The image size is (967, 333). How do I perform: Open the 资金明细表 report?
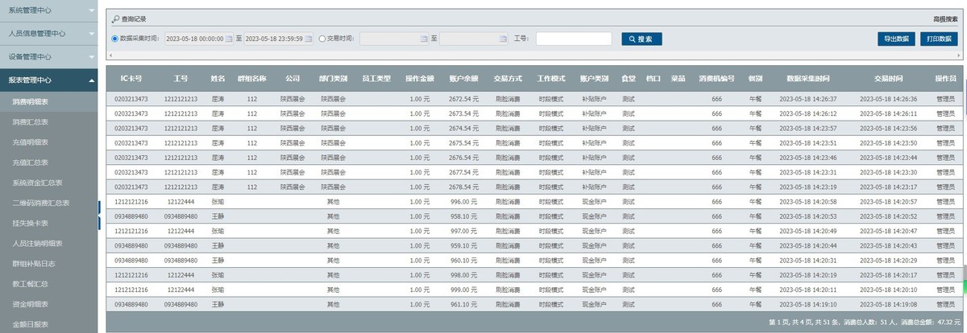[x=48, y=303]
